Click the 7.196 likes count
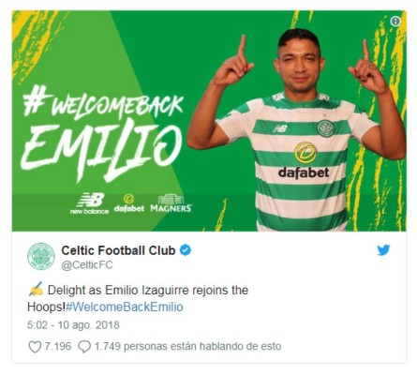The height and width of the screenshot is (375, 417). point(58,346)
